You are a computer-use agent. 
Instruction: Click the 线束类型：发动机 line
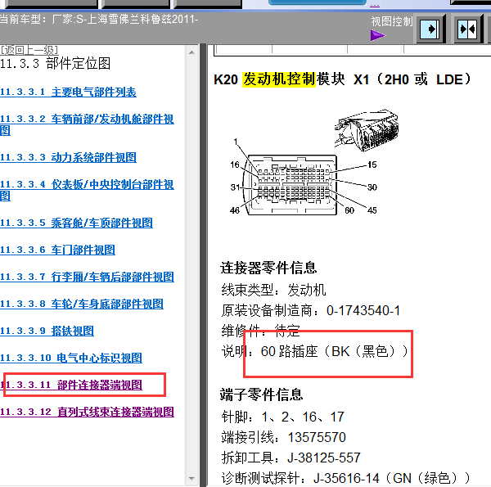pos(273,290)
